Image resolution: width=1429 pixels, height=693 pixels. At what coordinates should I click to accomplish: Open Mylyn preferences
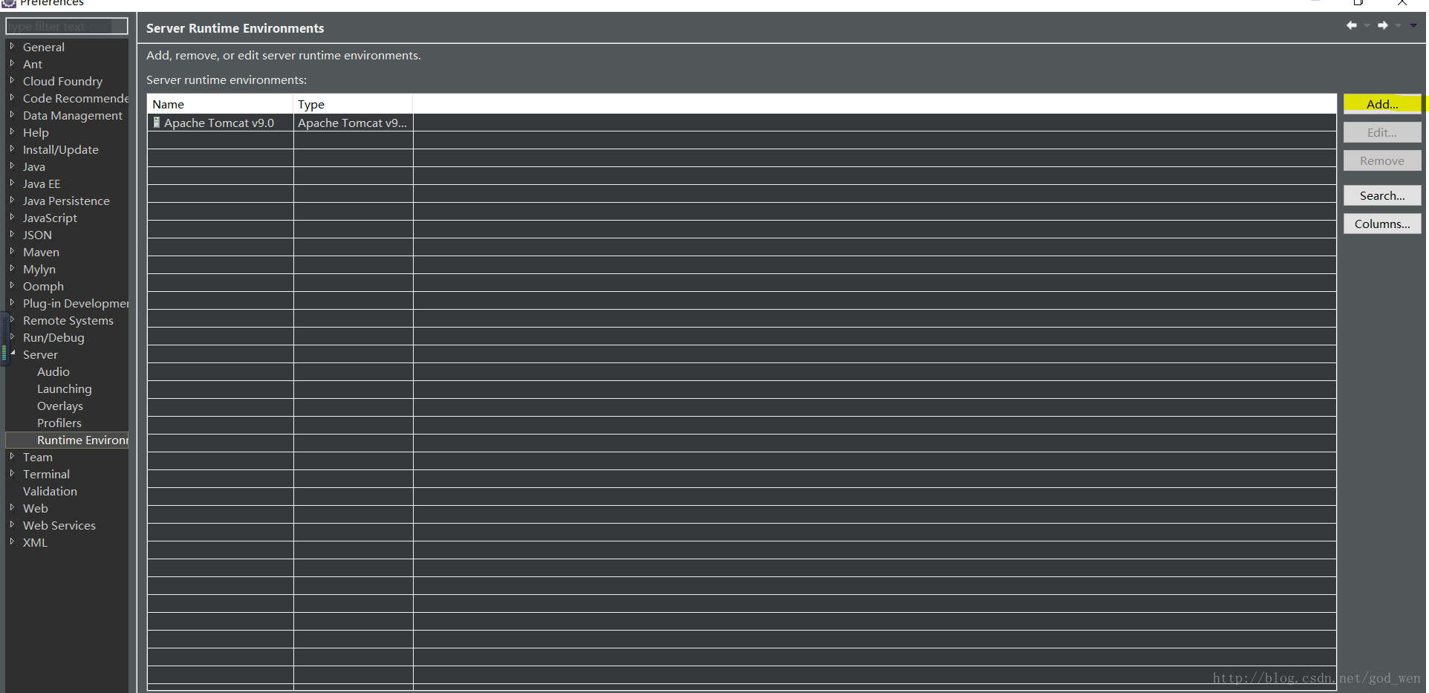pos(39,269)
